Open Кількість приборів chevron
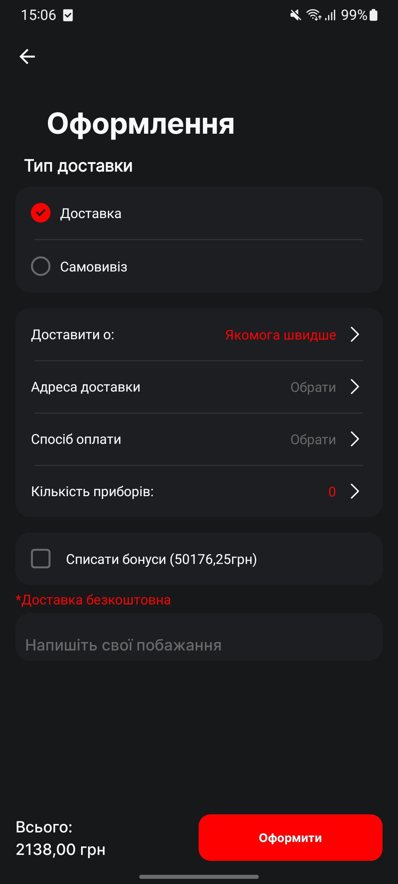The width and height of the screenshot is (398, 884). (x=355, y=491)
